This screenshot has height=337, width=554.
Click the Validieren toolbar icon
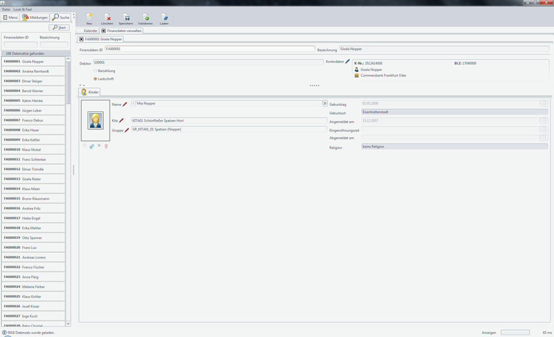pos(145,17)
